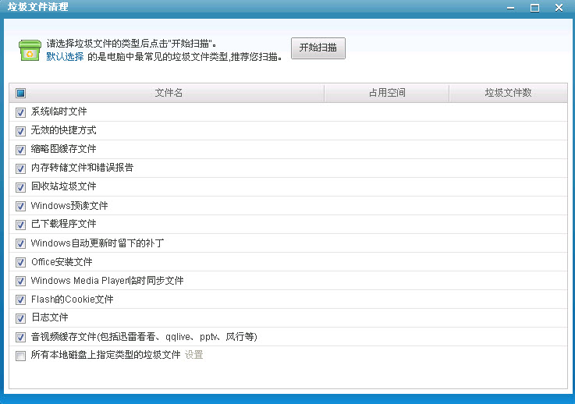Click the 开始扫描 button
Screen dimensions: 575x404
pos(318,48)
